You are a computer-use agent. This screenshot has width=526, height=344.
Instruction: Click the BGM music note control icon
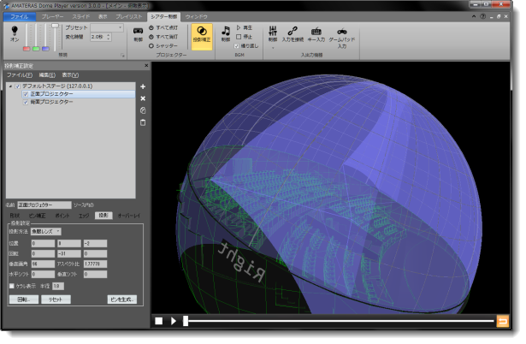tap(226, 31)
